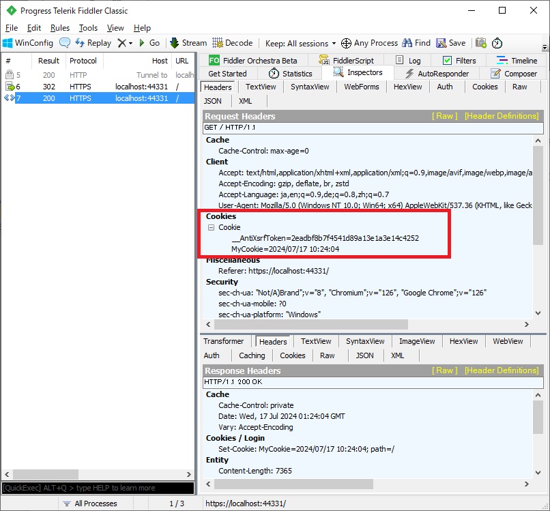Click Header Definitions link in Response Headers
This screenshot has width=550, height=511.
[502, 370]
